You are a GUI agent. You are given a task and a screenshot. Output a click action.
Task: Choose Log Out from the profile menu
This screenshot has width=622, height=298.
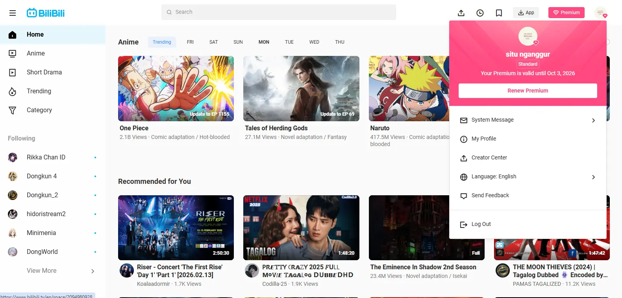pyautogui.click(x=528, y=224)
